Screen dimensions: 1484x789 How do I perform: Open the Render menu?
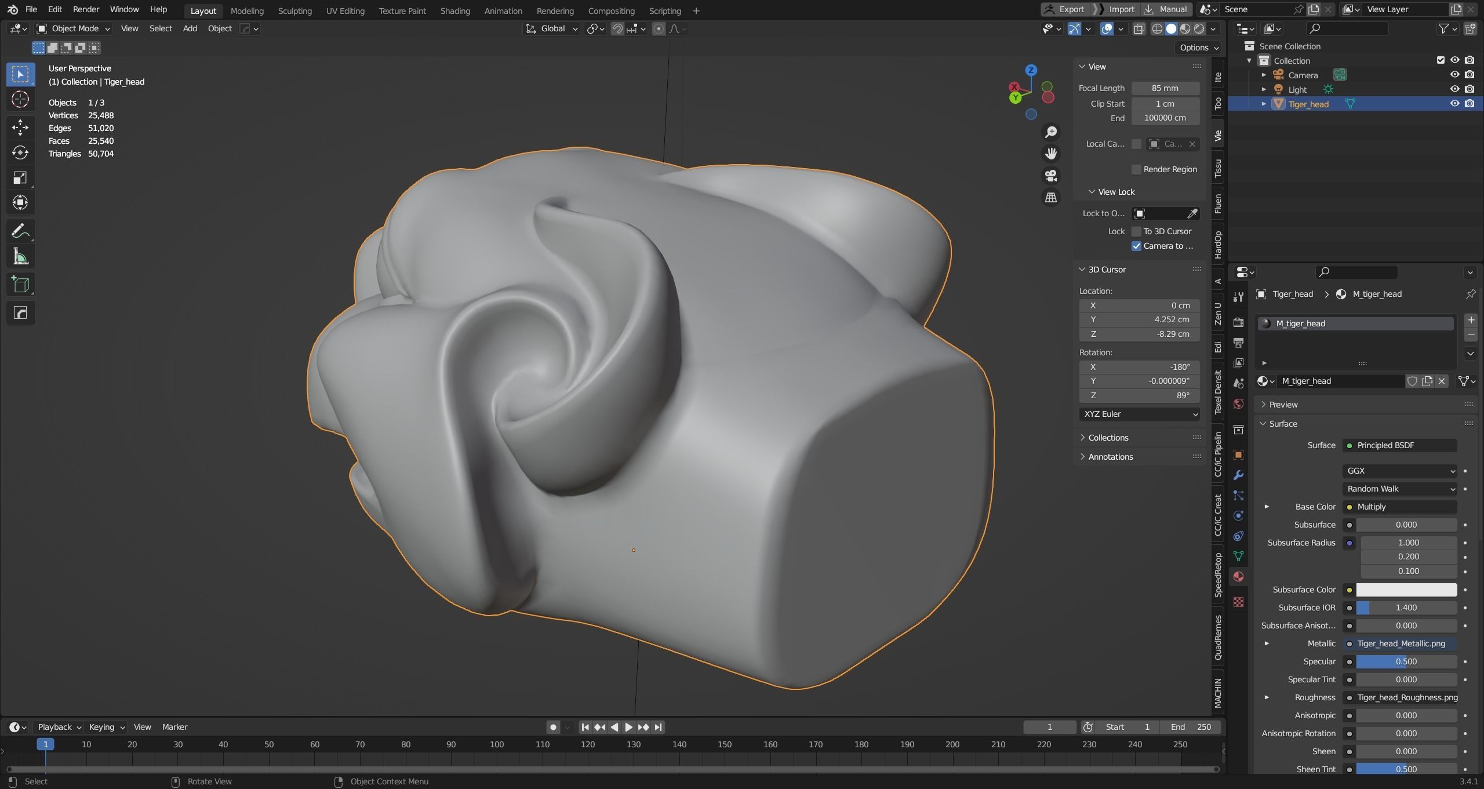[86, 9]
